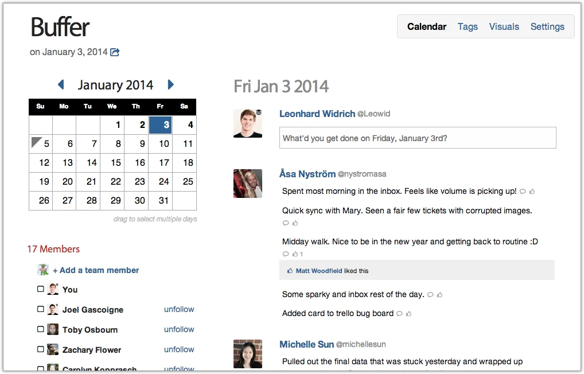This screenshot has height=374, width=584.
Task: Open Leonhard Widrich's profile photo
Action: [x=248, y=123]
